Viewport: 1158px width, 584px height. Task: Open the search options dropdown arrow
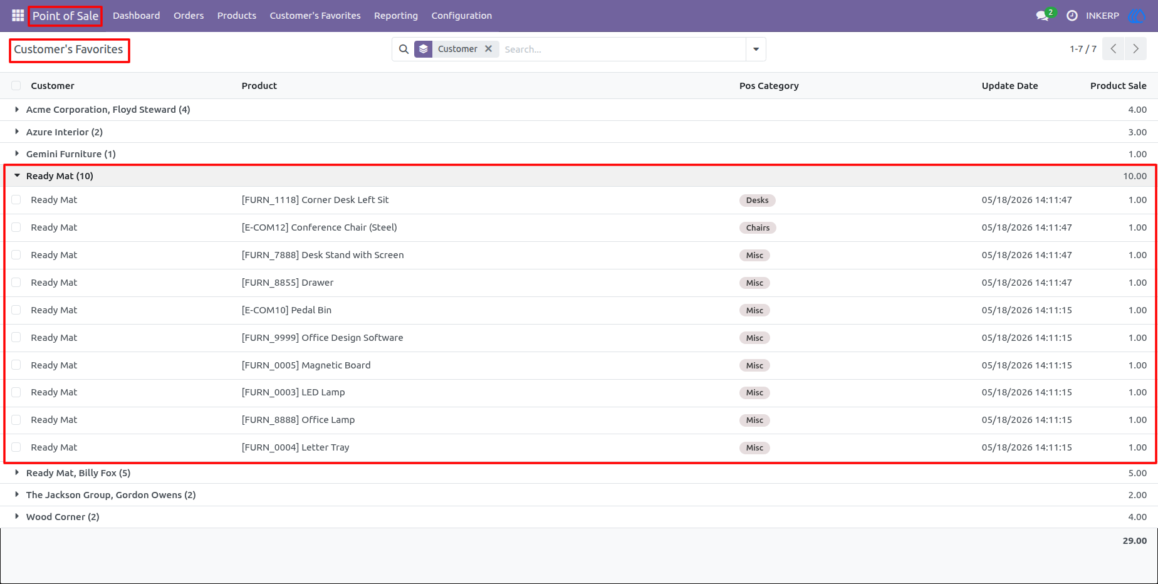pos(756,49)
